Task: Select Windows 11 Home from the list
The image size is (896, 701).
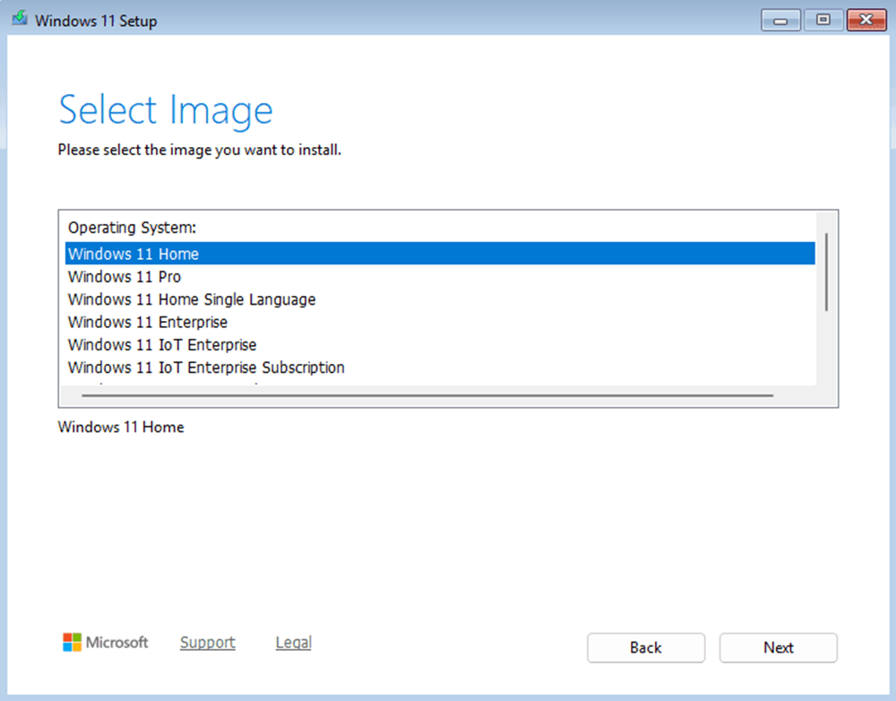Action: coord(134,254)
